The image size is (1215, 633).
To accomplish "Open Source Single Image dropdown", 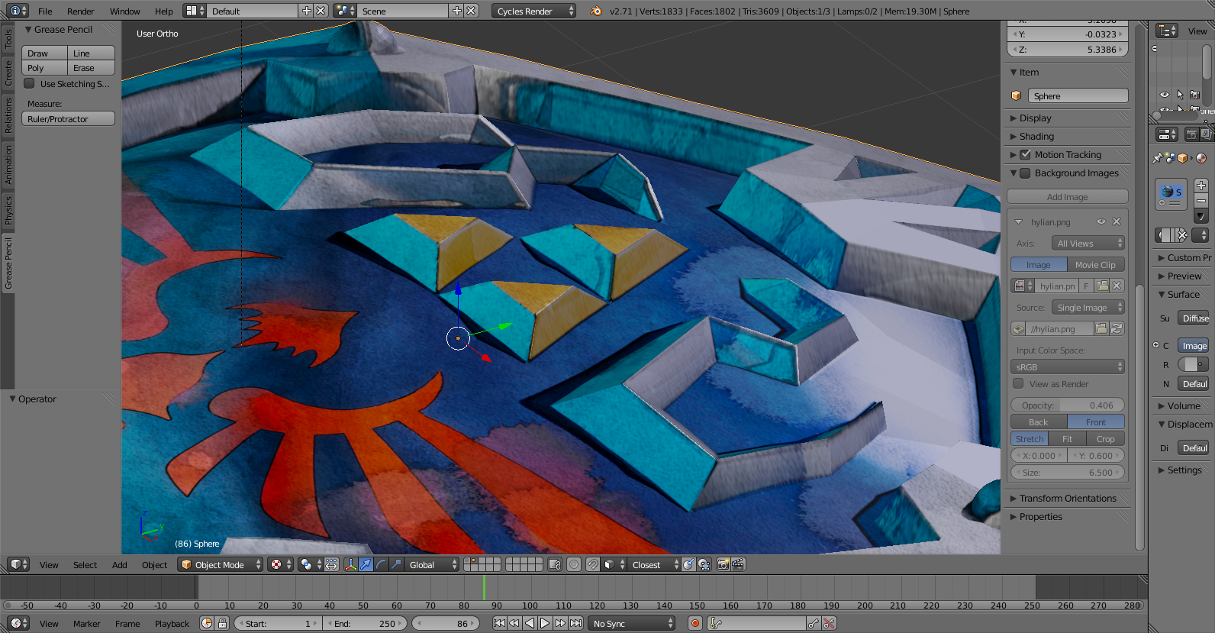I will pyautogui.click(x=1088, y=308).
